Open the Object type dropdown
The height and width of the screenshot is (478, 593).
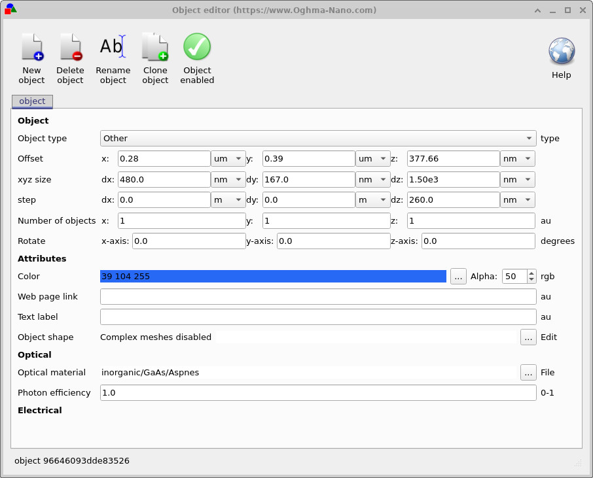(x=318, y=139)
